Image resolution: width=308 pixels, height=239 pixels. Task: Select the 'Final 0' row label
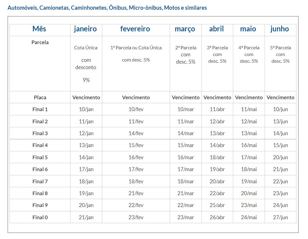tap(40, 217)
